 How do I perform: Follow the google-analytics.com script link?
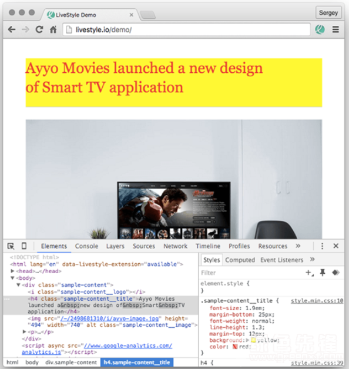click(128, 345)
